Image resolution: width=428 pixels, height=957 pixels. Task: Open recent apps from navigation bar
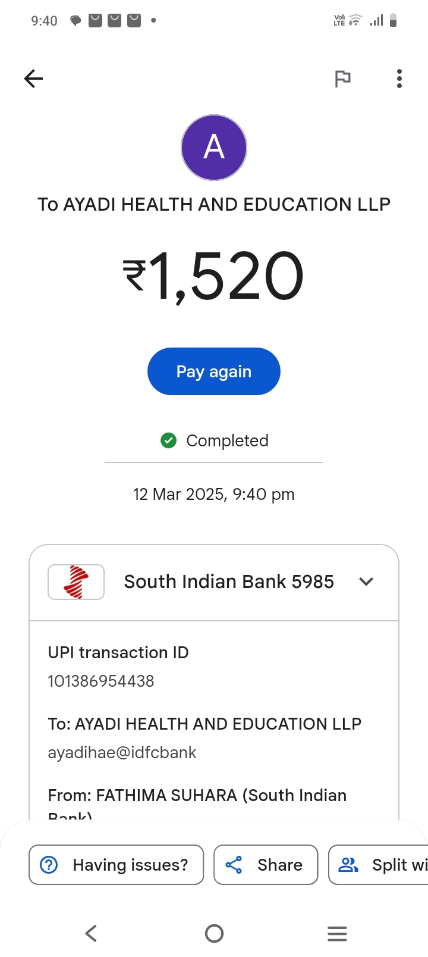(337, 933)
